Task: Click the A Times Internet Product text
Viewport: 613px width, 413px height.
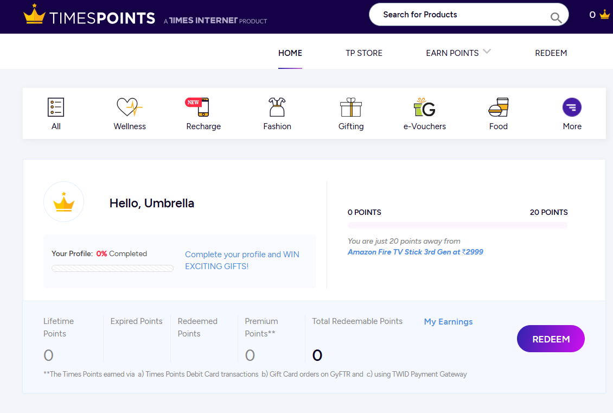Action: [x=215, y=21]
